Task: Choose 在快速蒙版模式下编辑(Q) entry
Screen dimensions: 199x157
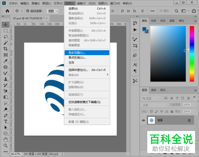Action: (x=87, y=102)
